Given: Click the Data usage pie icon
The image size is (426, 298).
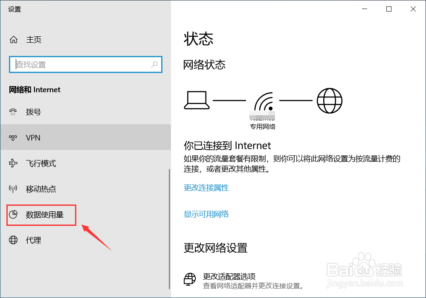Looking at the screenshot, I should (13, 214).
